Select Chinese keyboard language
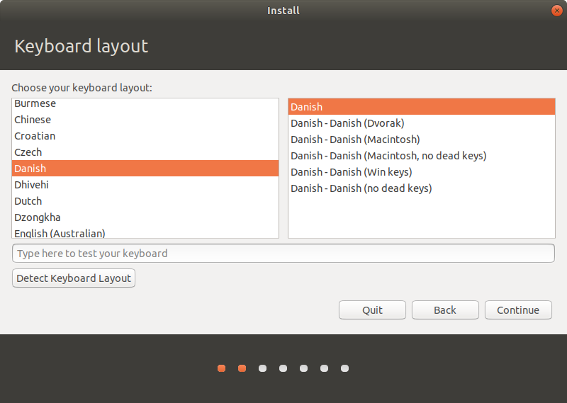Viewport: 567px width, 403px height. click(x=145, y=120)
